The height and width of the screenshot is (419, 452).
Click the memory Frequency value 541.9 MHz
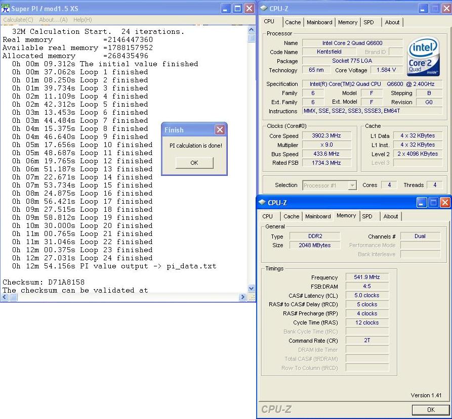click(366, 277)
